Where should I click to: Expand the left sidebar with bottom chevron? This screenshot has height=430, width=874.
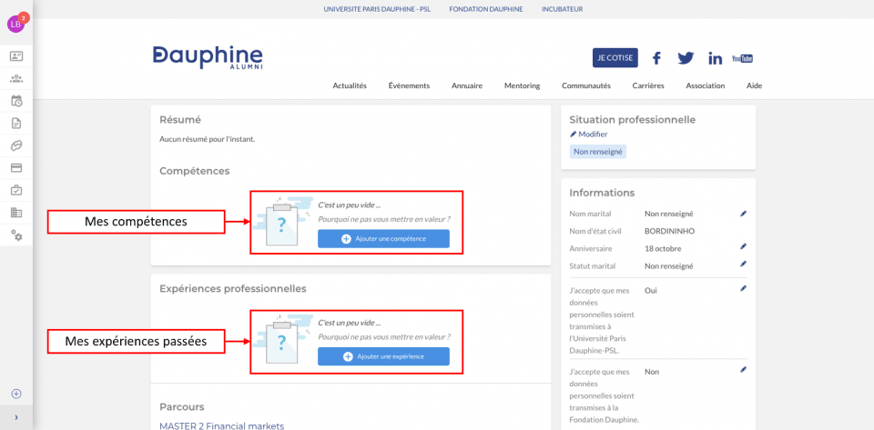(x=16, y=417)
